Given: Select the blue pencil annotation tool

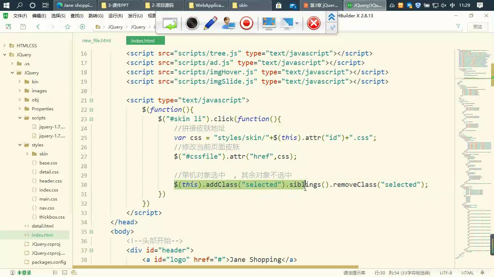Looking at the screenshot, I should (210, 23).
